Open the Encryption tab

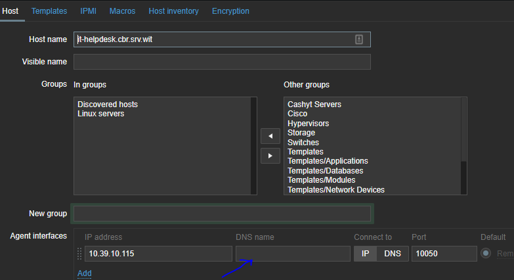pyautogui.click(x=230, y=11)
